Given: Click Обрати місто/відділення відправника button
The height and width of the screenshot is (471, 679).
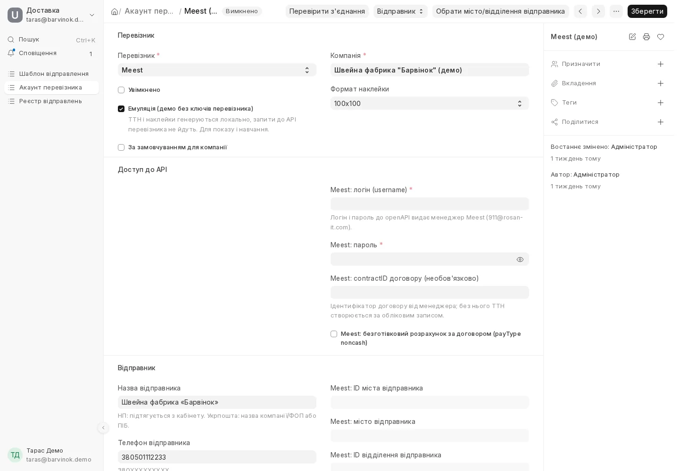Looking at the screenshot, I should (x=500, y=11).
